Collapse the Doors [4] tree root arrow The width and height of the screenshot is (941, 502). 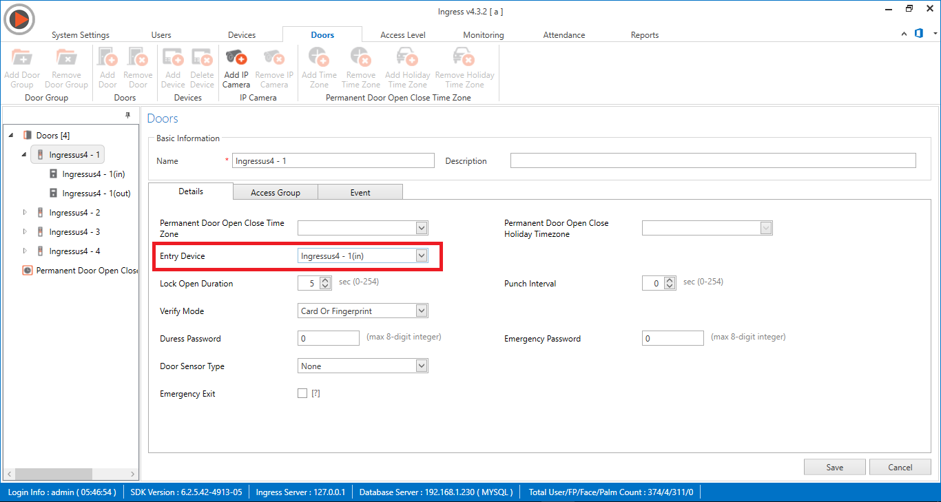(x=11, y=136)
